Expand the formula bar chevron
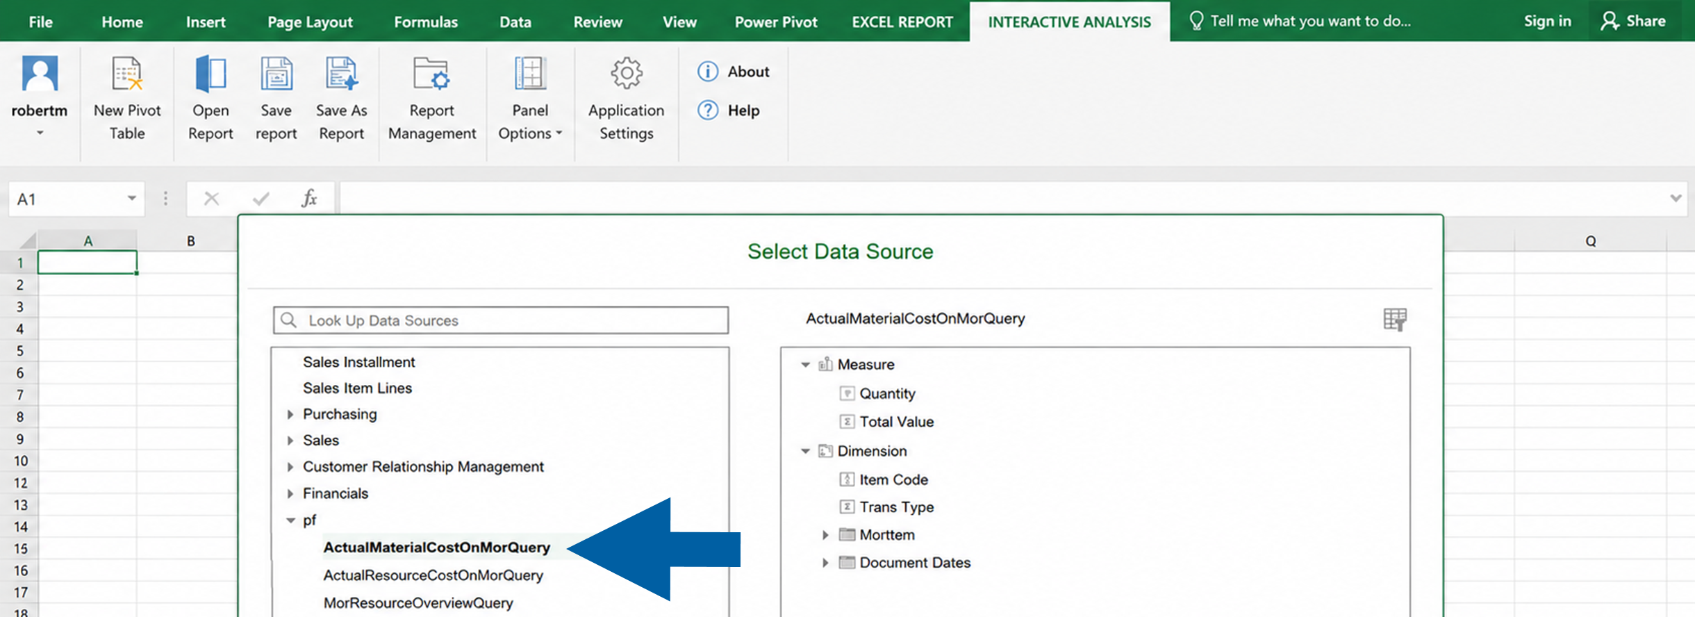The height and width of the screenshot is (617, 1695). (x=1676, y=199)
